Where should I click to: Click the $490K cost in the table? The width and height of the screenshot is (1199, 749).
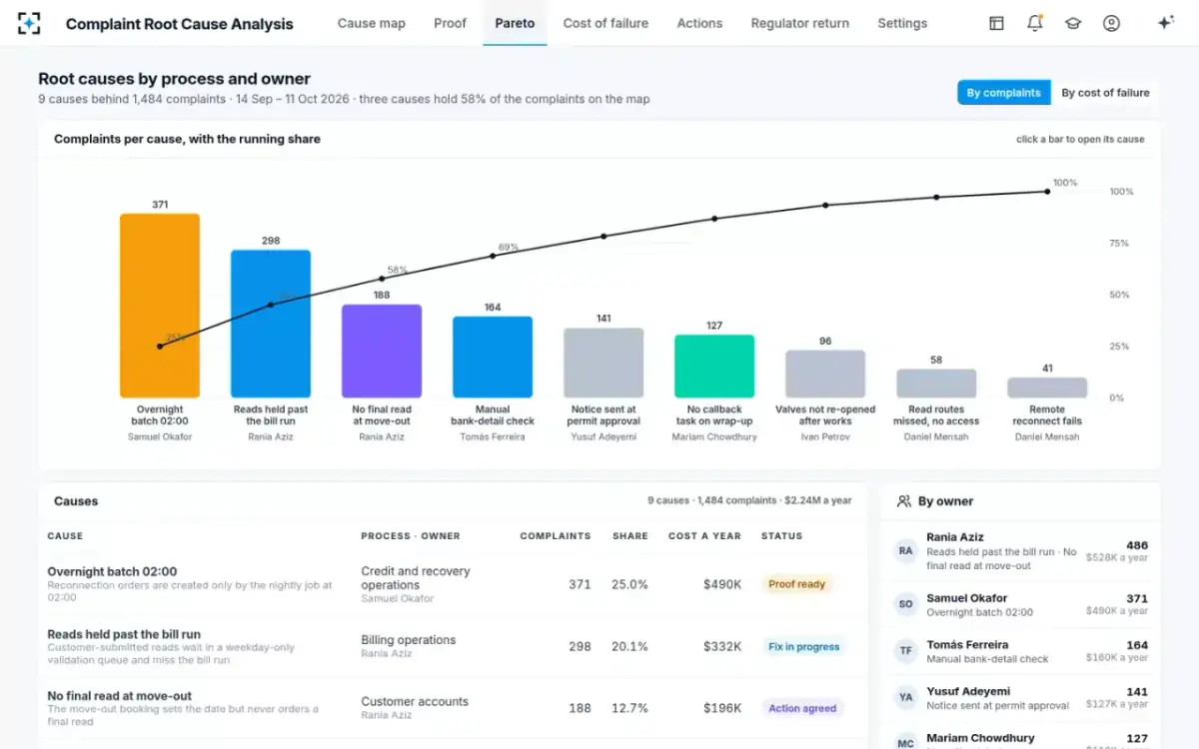click(x=721, y=584)
